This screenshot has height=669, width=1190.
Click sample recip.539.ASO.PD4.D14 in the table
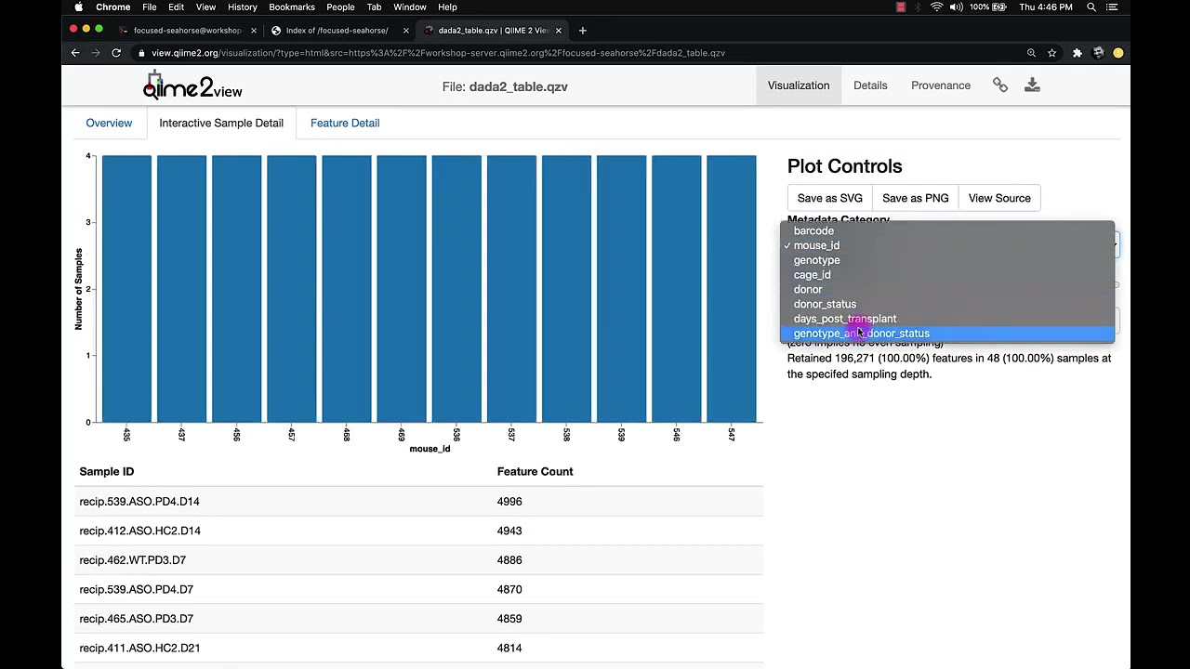click(x=139, y=502)
